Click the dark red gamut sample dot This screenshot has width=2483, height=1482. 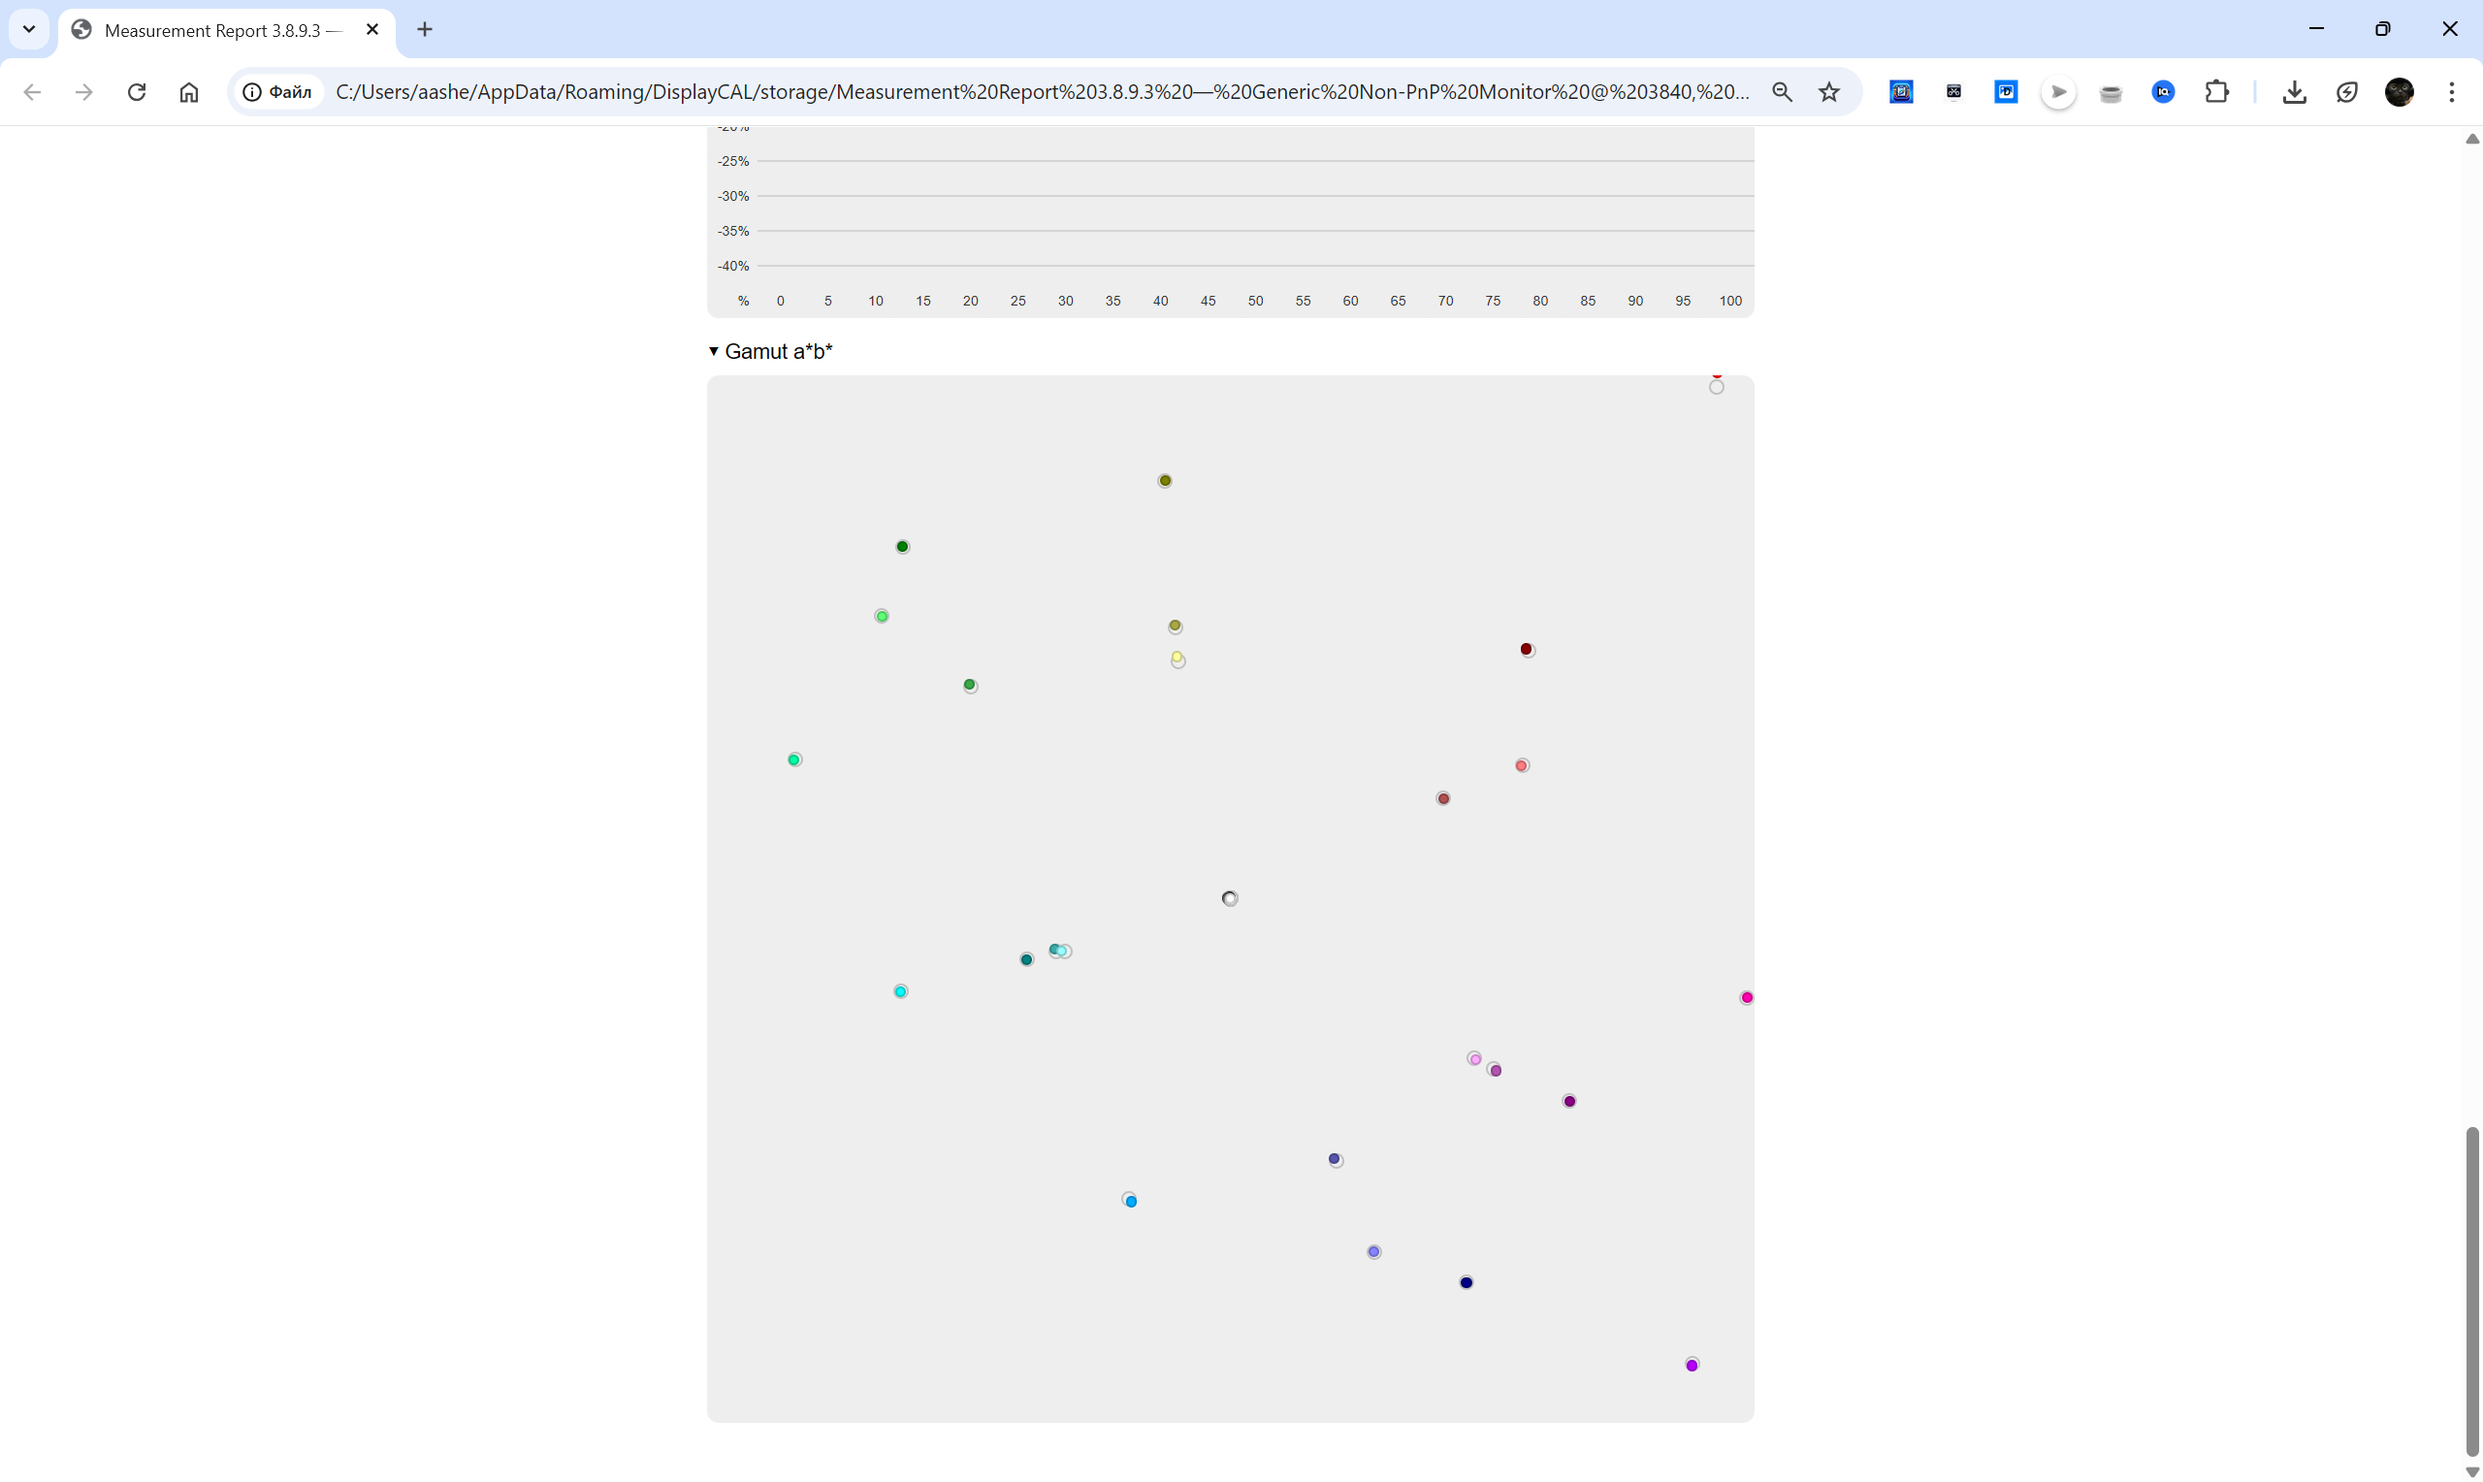[1526, 649]
